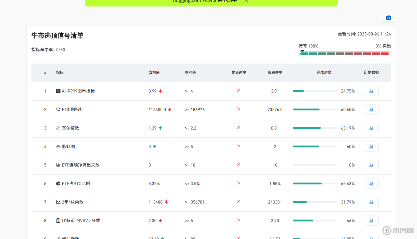Click the camera screenshot button
Viewport: 417px width, 239px height.
click(x=388, y=18)
